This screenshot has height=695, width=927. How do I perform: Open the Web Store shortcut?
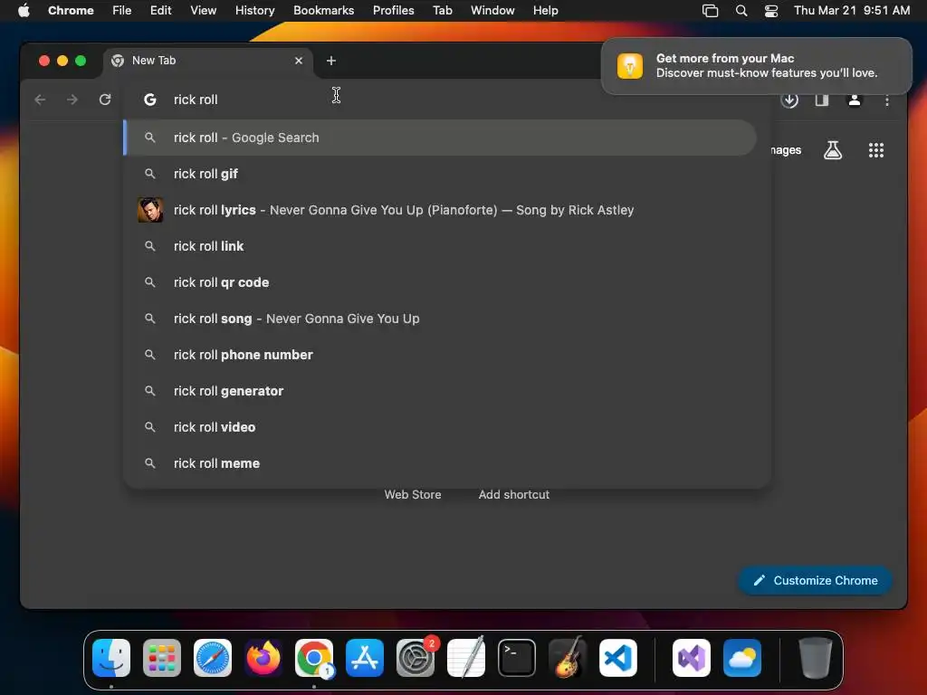413,495
